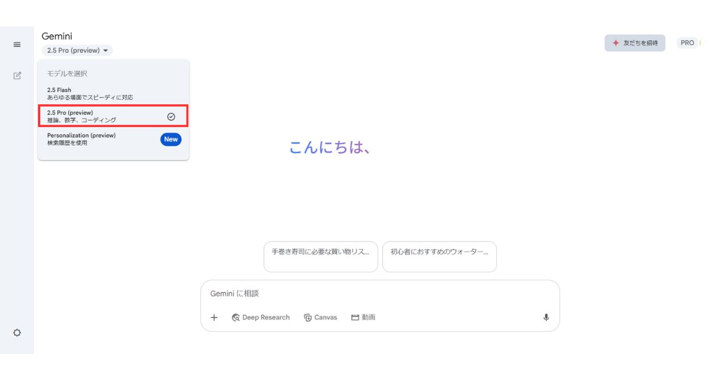Open the 2.5 Pro (preview) model dropdown
Viewport: 726px width, 380px height.
pyautogui.click(x=77, y=50)
